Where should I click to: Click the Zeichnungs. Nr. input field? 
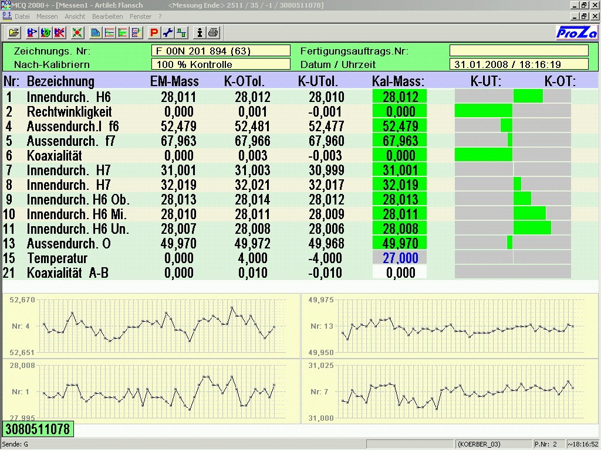coord(221,51)
